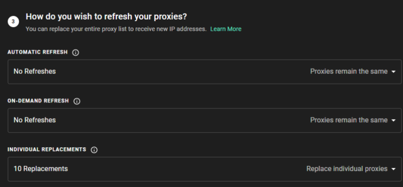Image resolution: width=403 pixels, height=187 pixels.
Task: Click the step 3 circle badge
Action: 14,22
